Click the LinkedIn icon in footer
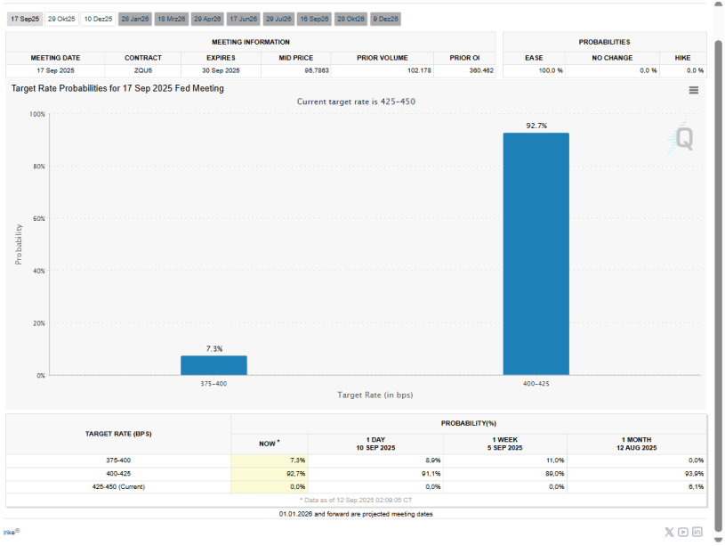The width and height of the screenshot is (725, 546). [x=697, y=532]
